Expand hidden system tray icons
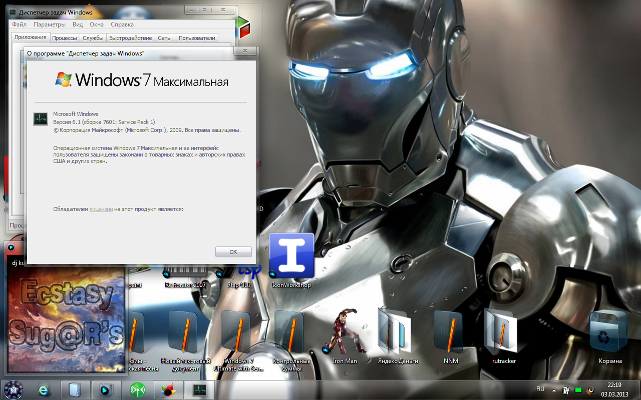The image size is (641, 400). click(554, 390)
